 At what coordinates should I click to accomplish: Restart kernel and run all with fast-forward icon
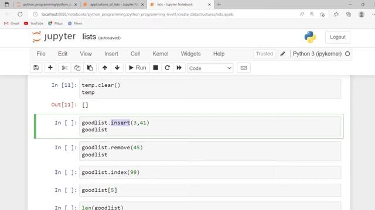(x=179, y=68)
